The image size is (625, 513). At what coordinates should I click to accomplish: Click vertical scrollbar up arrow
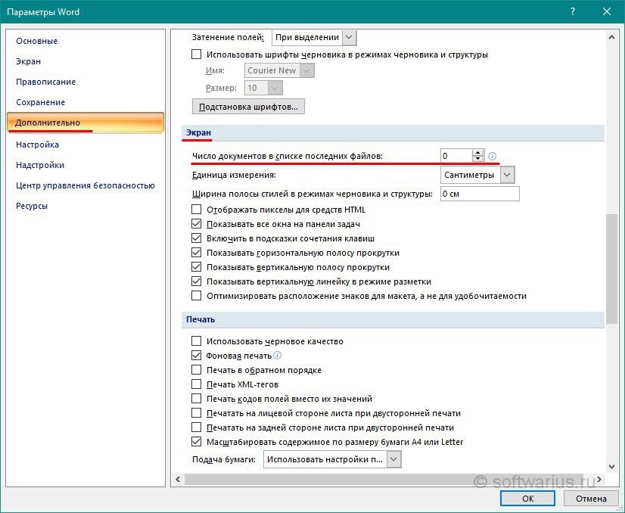click(611, 38)
